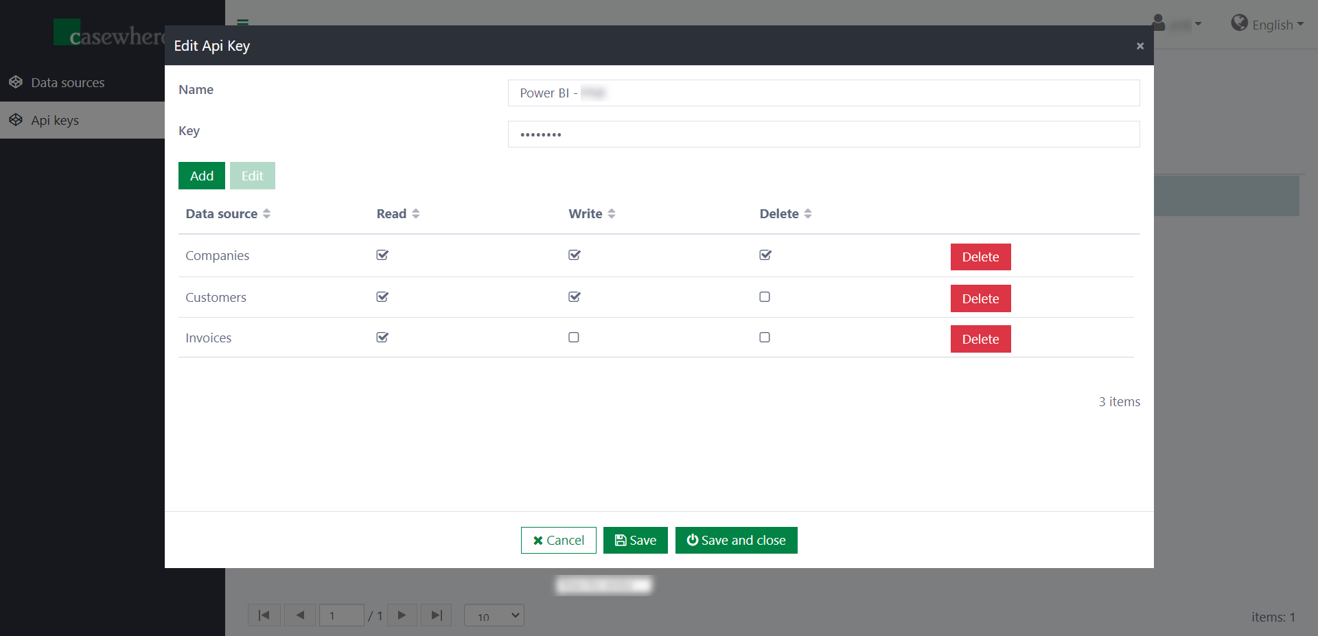
Task: Sort by Data source column
Action: [x=228, y=213]
